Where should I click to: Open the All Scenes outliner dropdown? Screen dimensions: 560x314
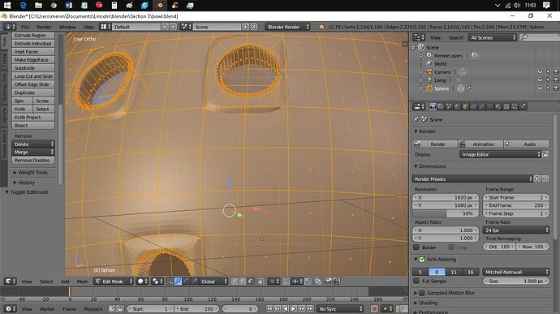click(493, 37)
